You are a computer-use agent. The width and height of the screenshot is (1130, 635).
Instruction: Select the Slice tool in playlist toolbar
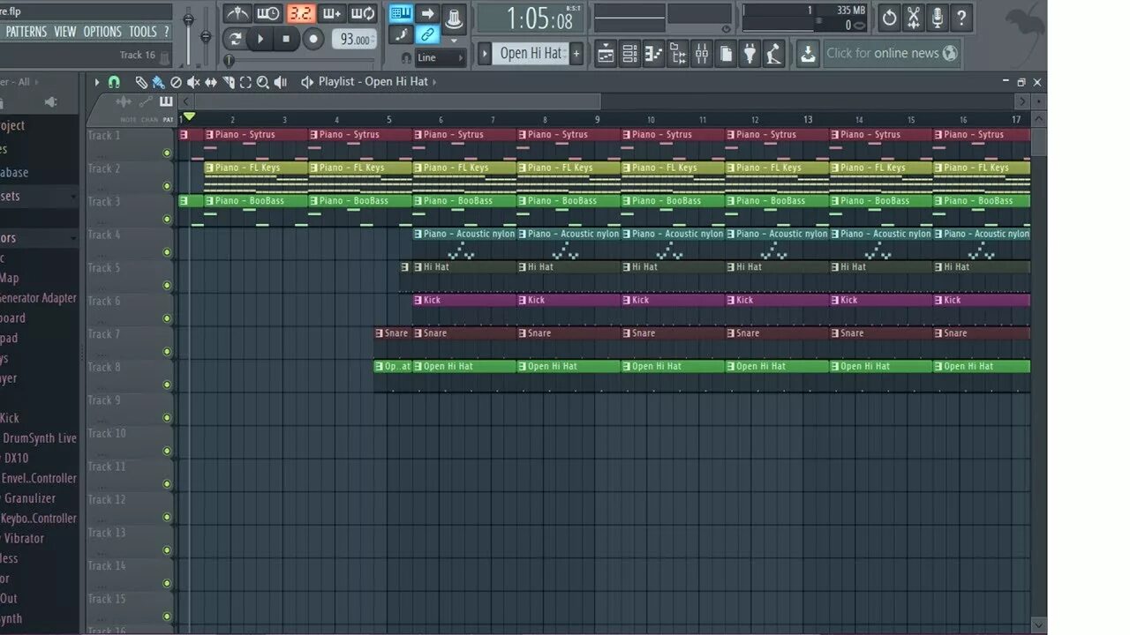(x=228, y=82)
